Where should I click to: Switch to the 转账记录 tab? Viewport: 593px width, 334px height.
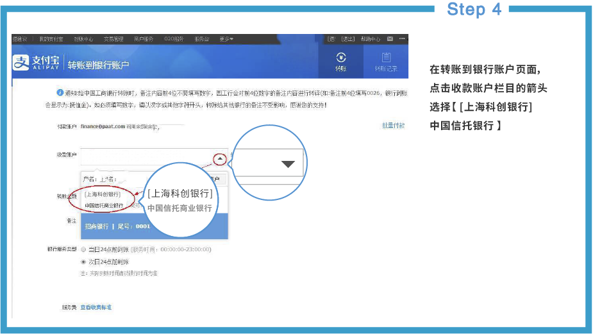(386, 62)
